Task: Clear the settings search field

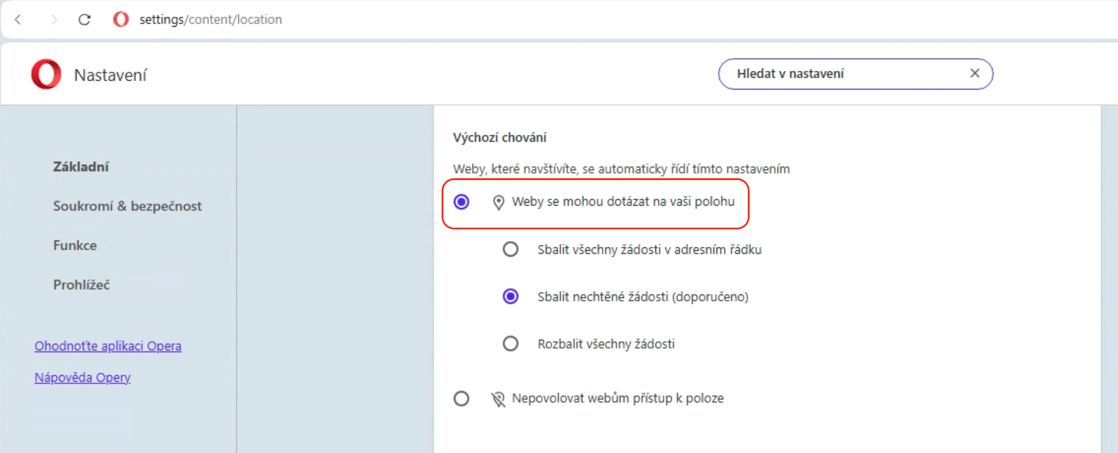Action: pyautogui.click(x=974, y=73)
